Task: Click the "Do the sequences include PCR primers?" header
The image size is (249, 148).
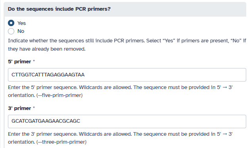Action: [x=59, y=9]
